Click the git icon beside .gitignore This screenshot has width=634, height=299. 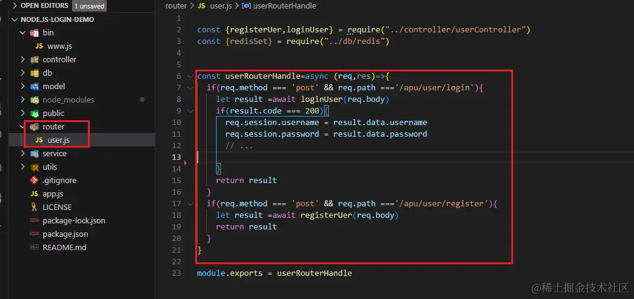(x=34, y=181)
